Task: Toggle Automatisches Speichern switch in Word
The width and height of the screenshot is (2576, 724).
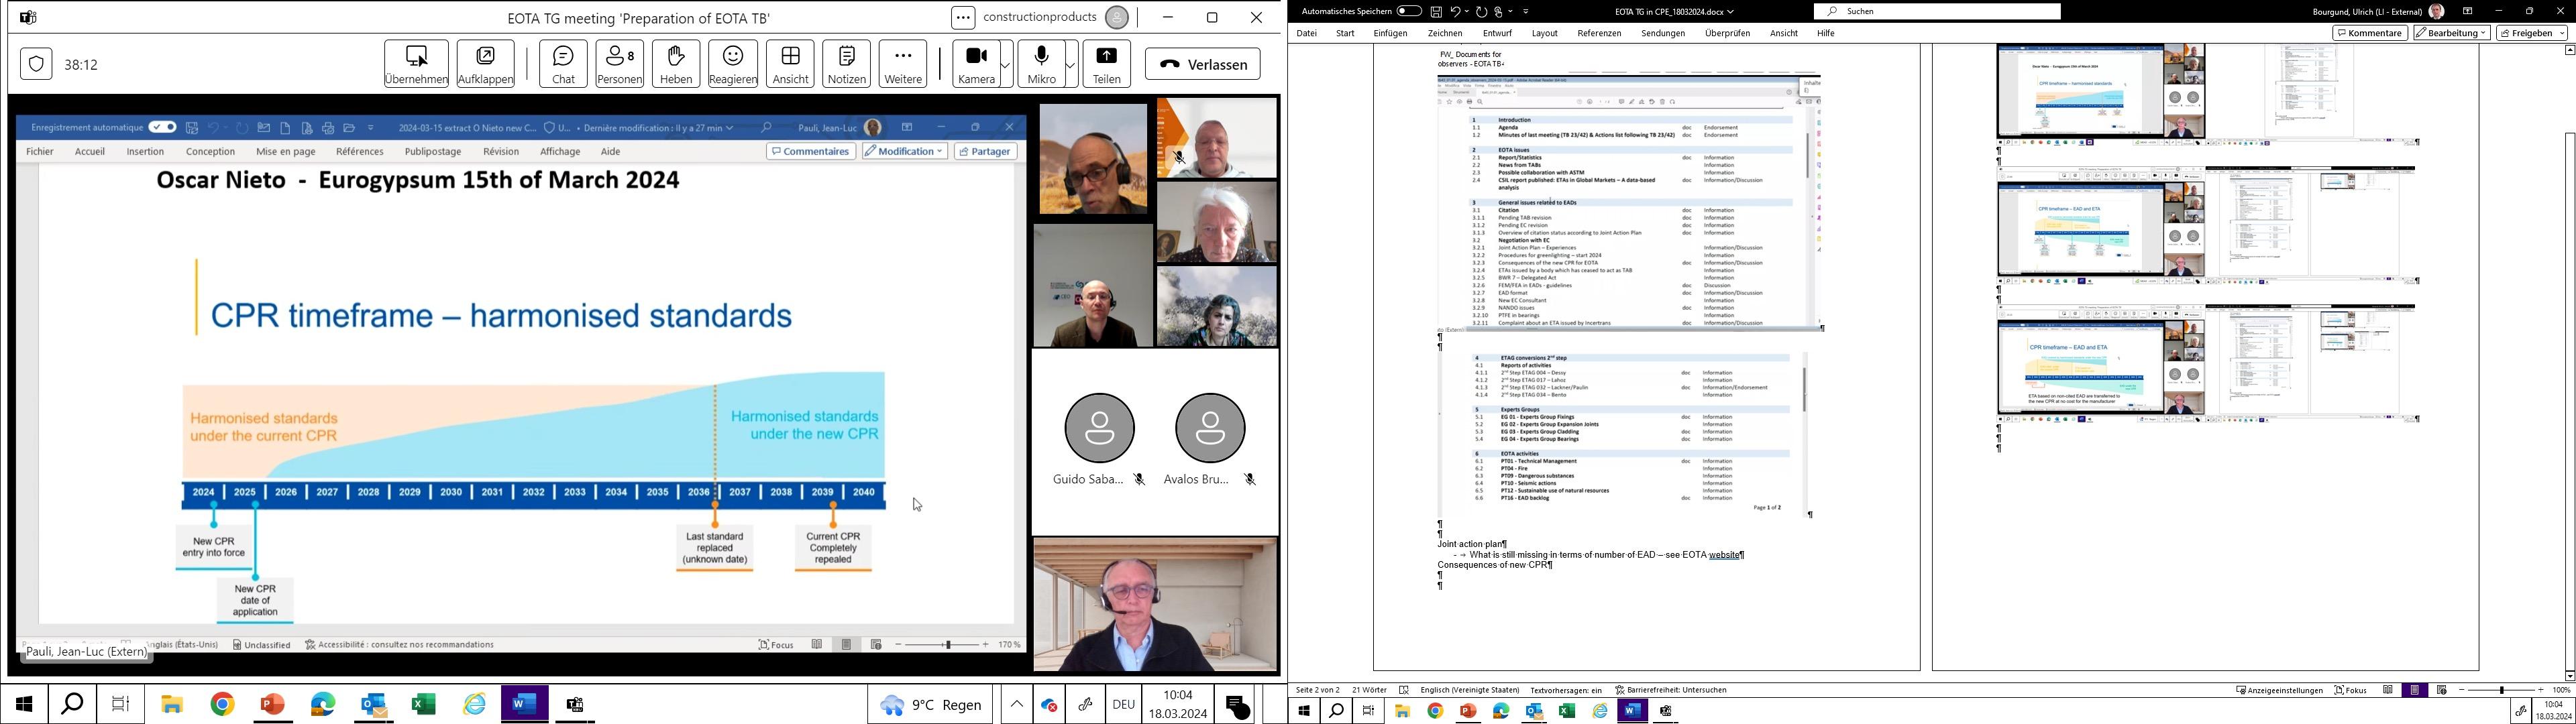Action: tap(1409, 11)
